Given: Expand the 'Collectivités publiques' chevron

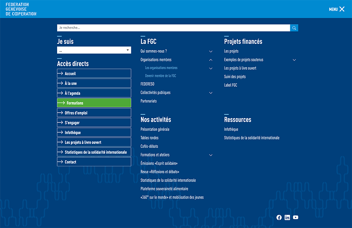Looking at the screenshot, I should point(210,93).
